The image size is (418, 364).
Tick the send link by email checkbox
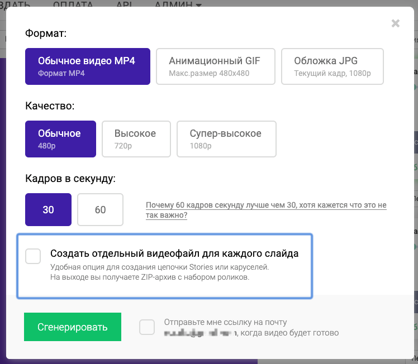(147, 327)
